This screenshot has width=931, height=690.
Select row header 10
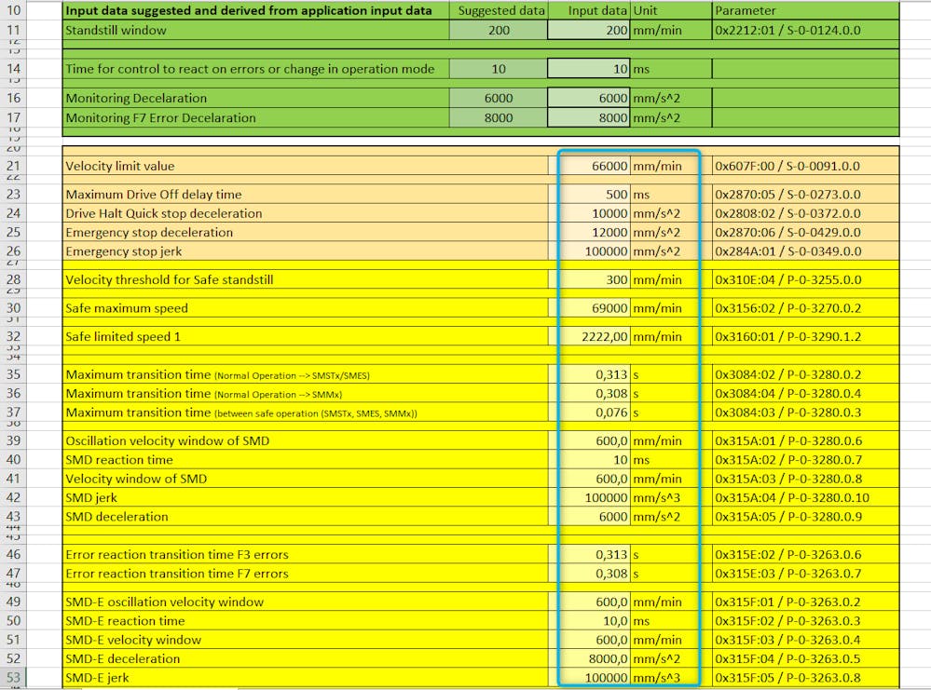coord(13,10)
